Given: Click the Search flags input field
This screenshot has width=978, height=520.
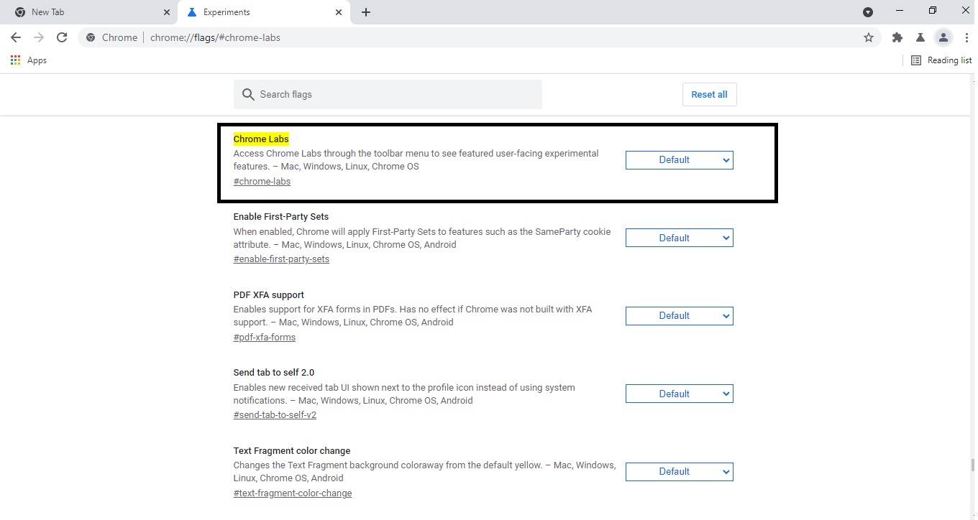Looking at the screenshot, I should tap(388, 94).
